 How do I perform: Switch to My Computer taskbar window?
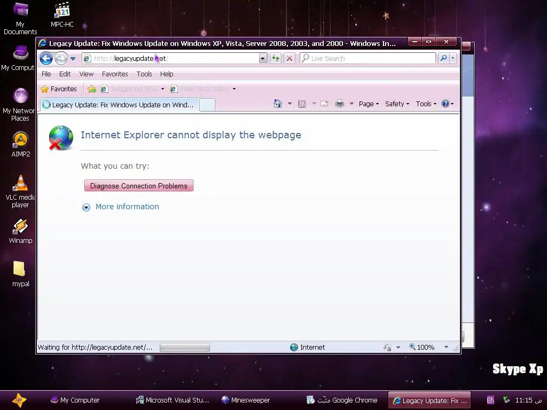75,400
